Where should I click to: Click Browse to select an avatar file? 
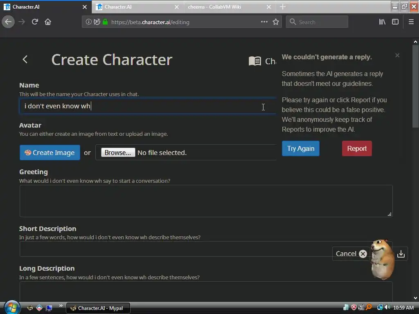pyautogui.click(x=118, y=153)
